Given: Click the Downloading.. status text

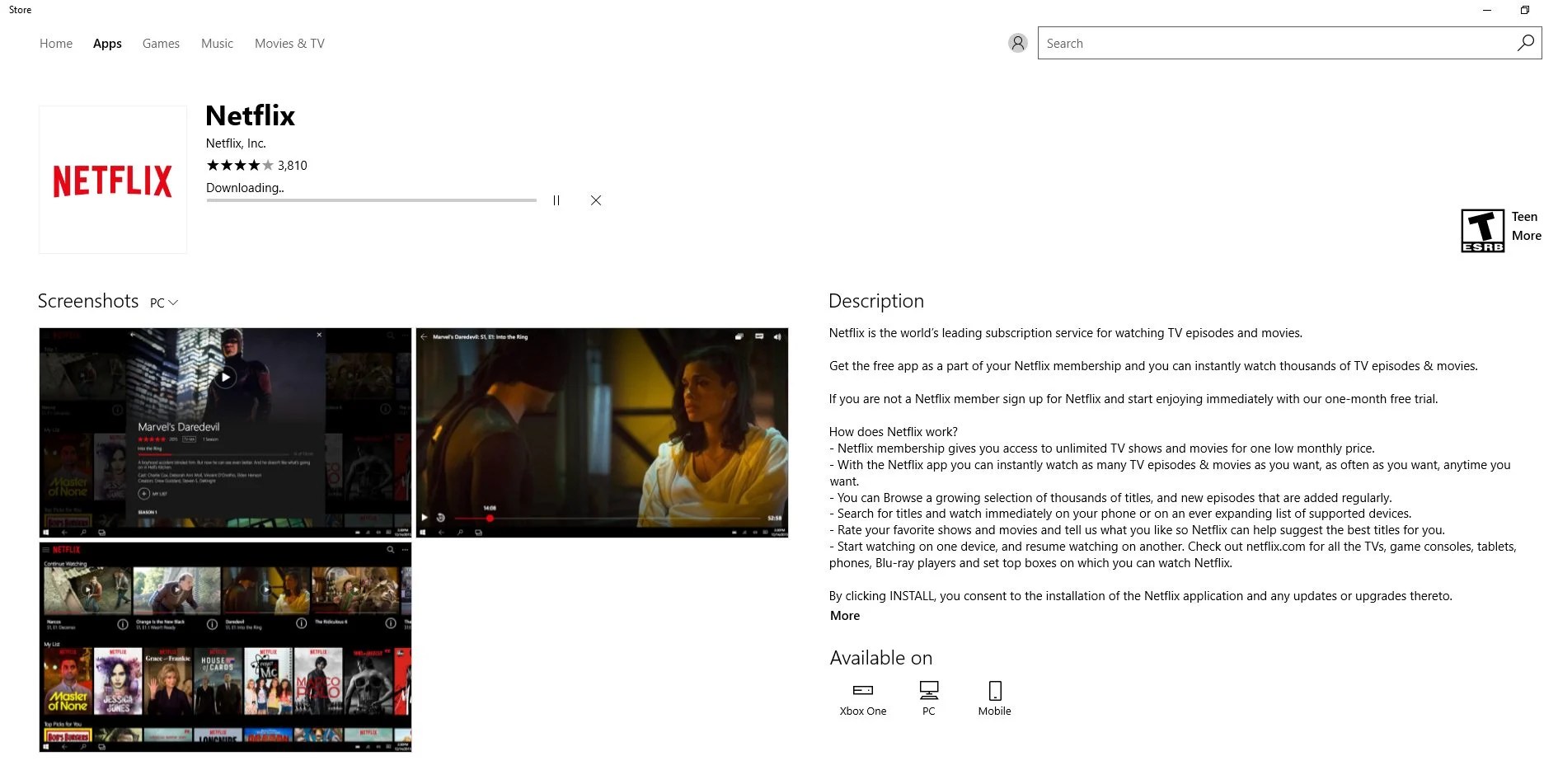Looking at the screenshot, I should [245, 188].
